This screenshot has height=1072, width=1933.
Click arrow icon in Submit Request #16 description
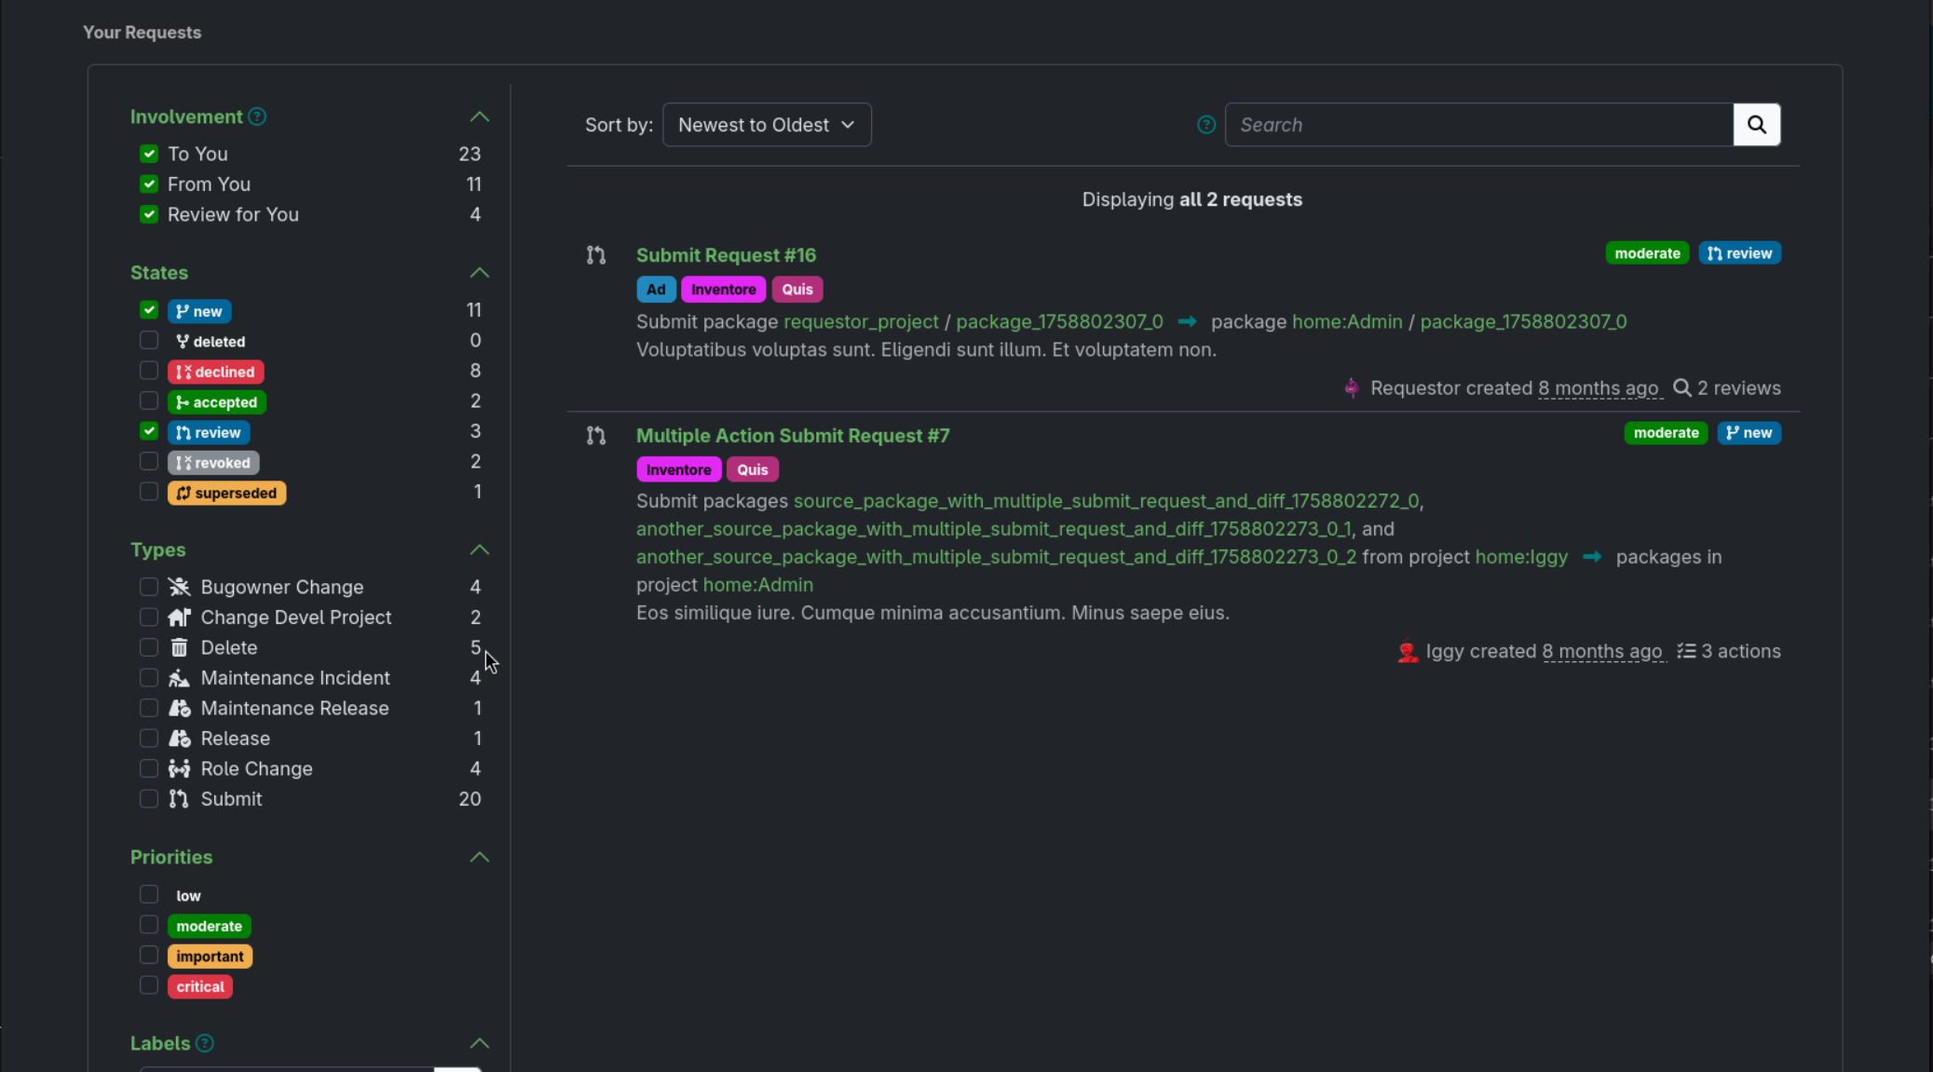[1187, 321]
